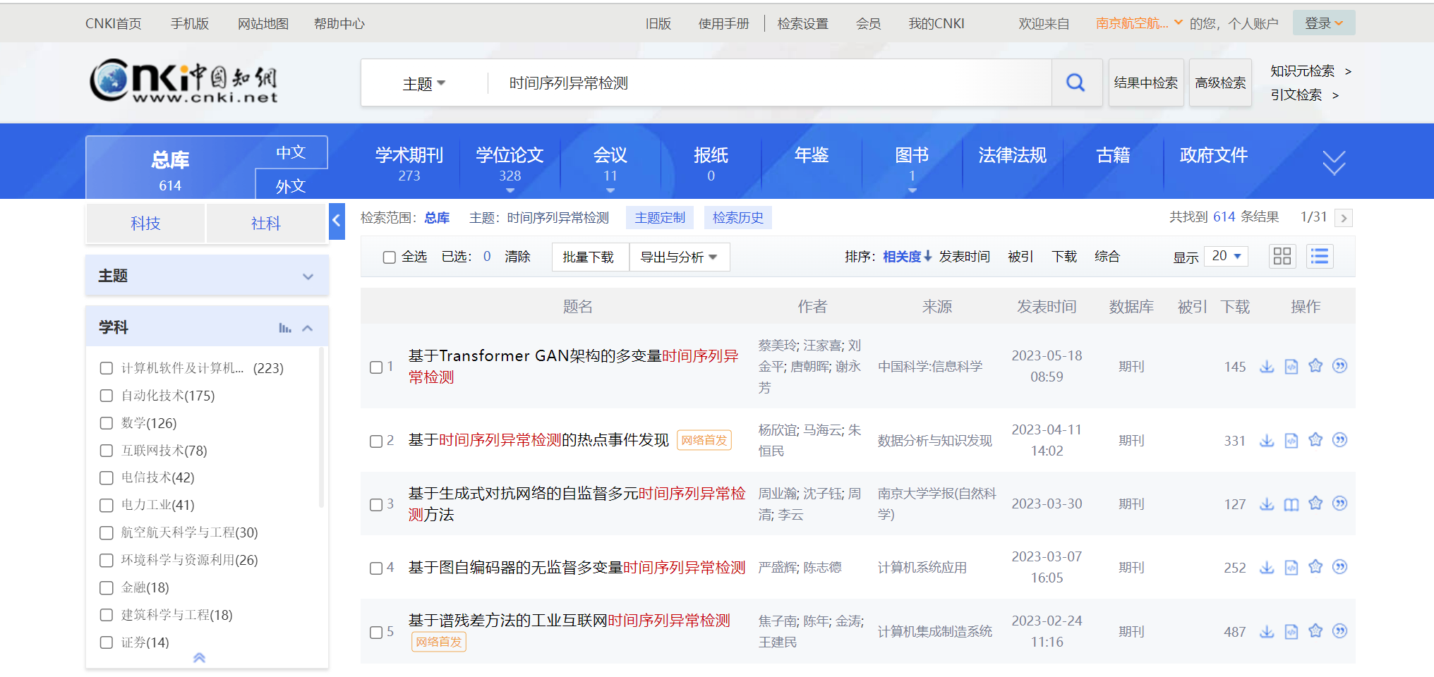This screenshot has width=1434, height=677.
Task: Cite the Transformer GAN paper
Action: point(1339,365)
